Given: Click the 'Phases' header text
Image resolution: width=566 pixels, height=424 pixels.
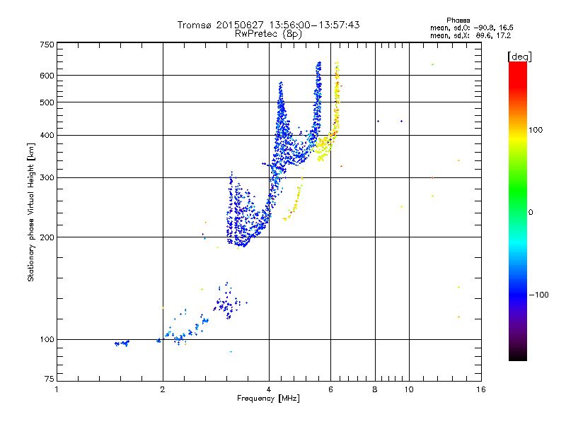Looking at the screenshot, I should click(x=458, y=20).
